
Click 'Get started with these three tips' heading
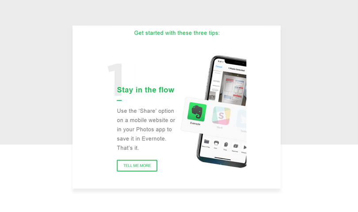(x=177, y=33)
